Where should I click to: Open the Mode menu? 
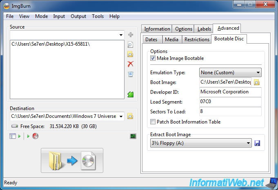point(42,16)
